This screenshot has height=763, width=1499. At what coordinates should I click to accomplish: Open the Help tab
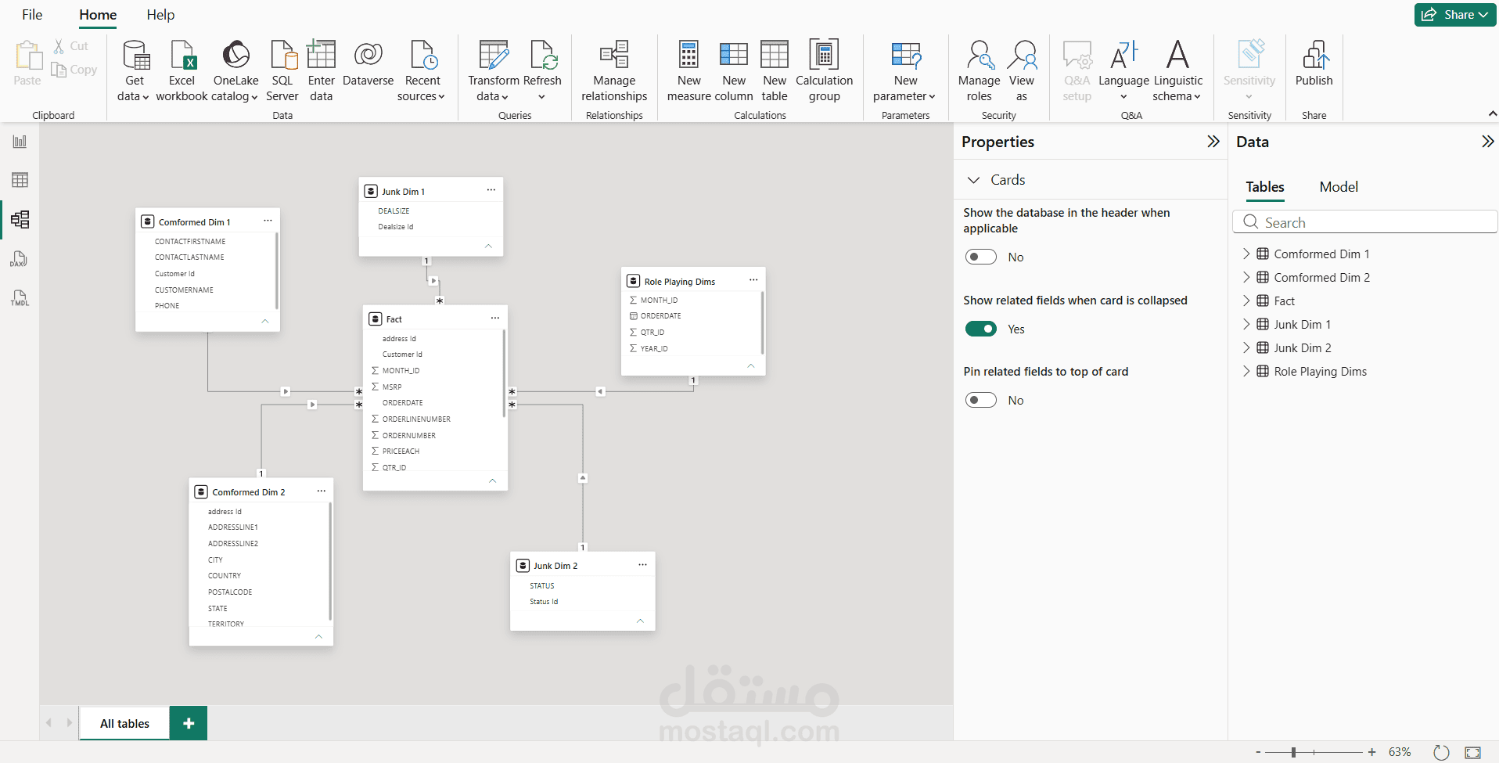tap(160, 15)
